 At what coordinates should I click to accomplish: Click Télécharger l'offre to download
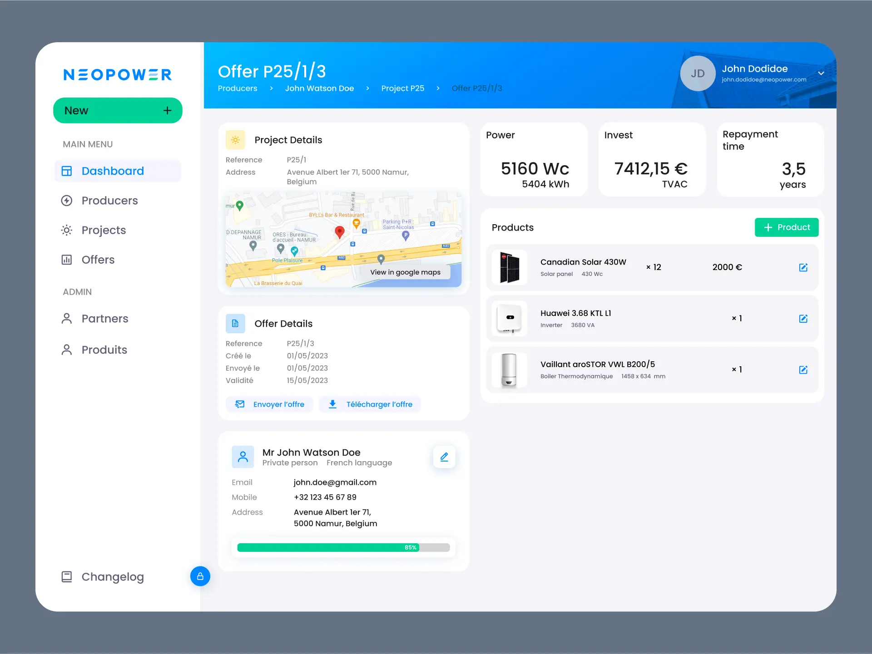point(370,404)
